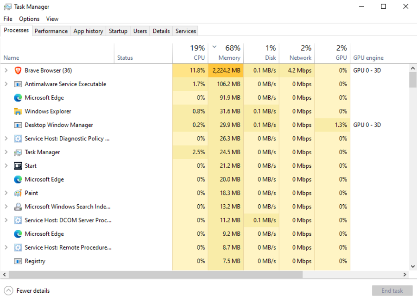Expand the Paint process group
Image resolution: width=417 pixels, height=302 pixels.
coord(6,193)
